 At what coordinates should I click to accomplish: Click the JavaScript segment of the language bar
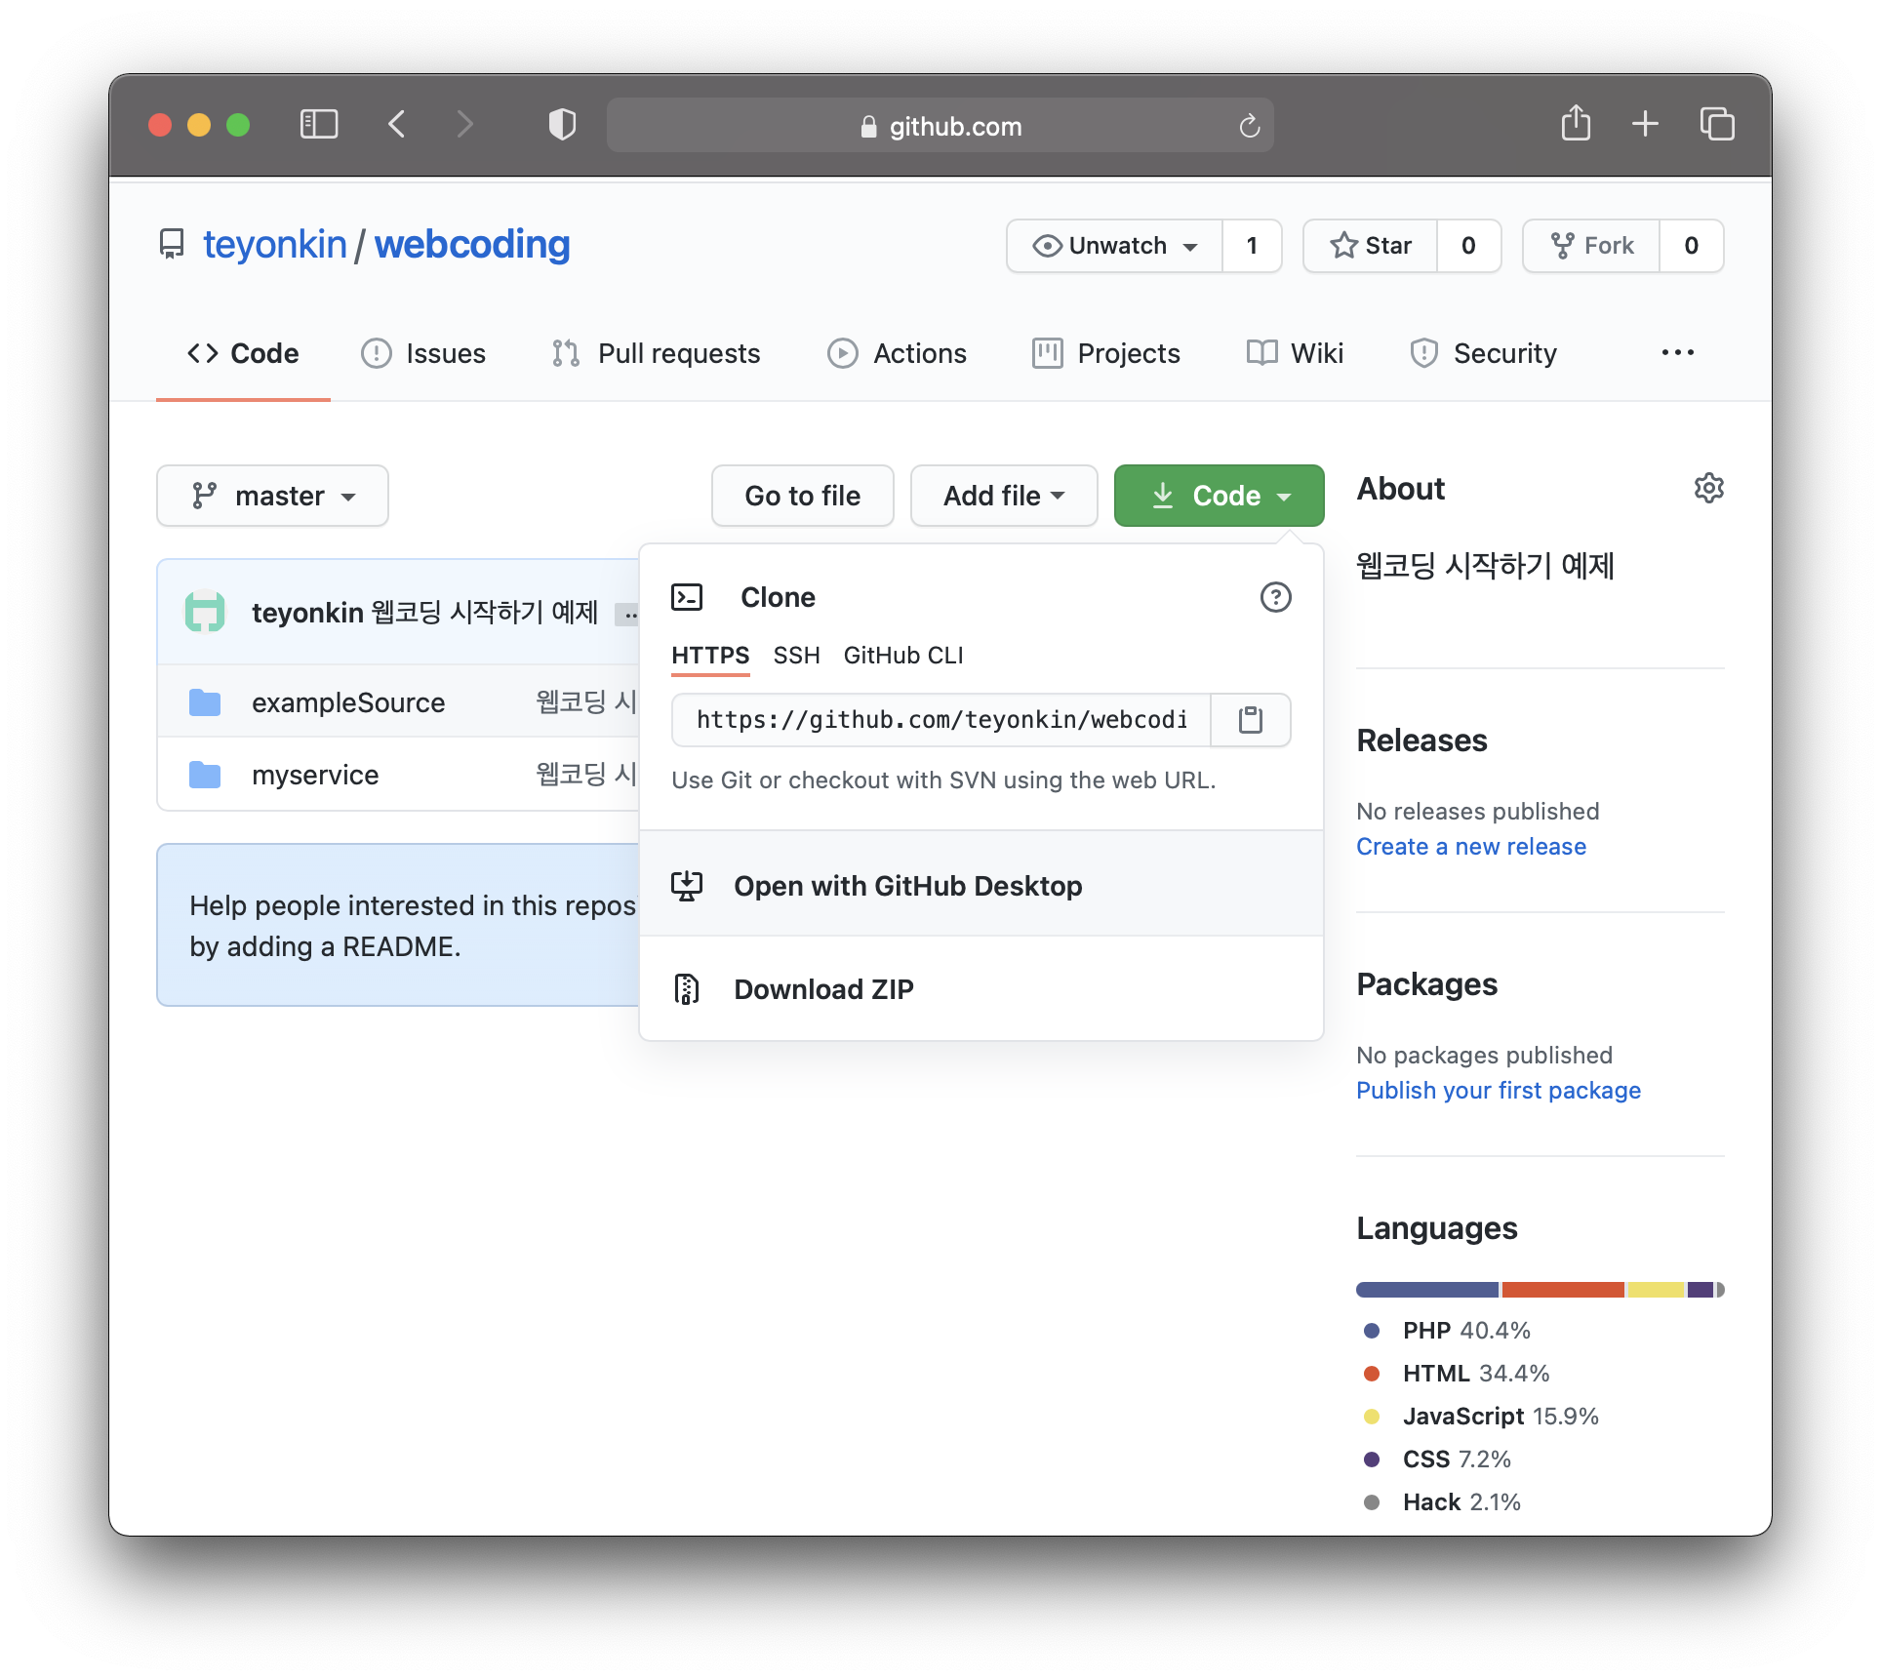1656,1290
